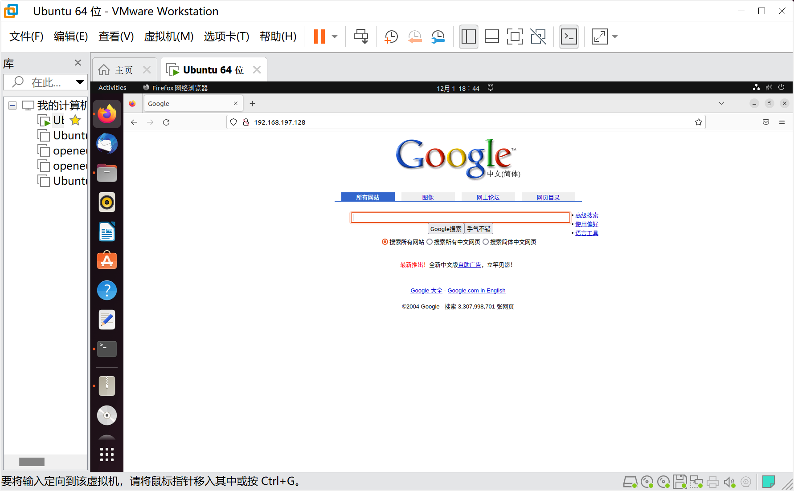Open the snapshot manager
This screenshot has width=794, height=491.
438,37
